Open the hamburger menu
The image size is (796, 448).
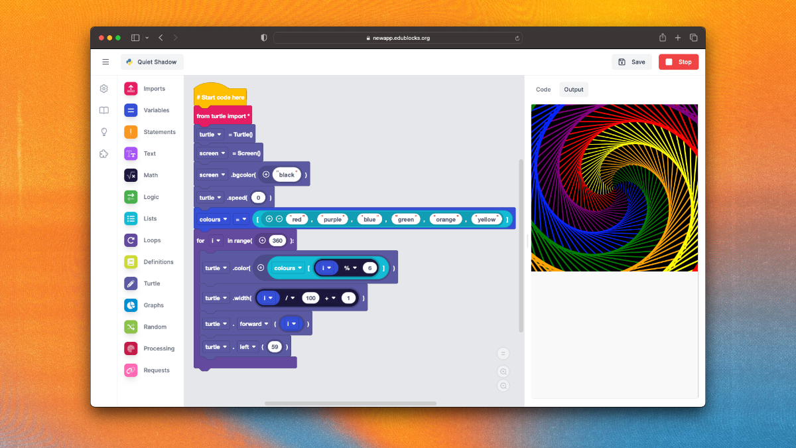[x=105, y=62]
